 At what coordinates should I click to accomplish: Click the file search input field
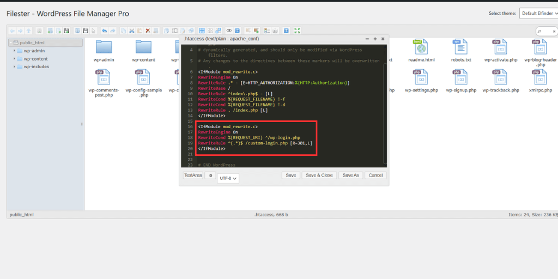[x=547, y=31]
